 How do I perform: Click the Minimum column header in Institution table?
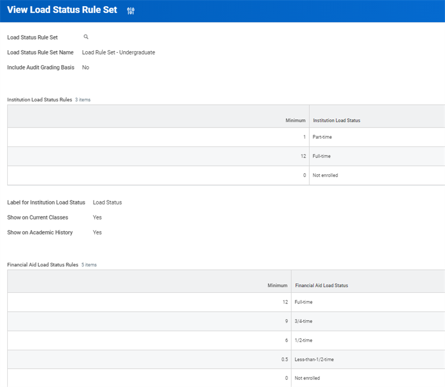295,120
